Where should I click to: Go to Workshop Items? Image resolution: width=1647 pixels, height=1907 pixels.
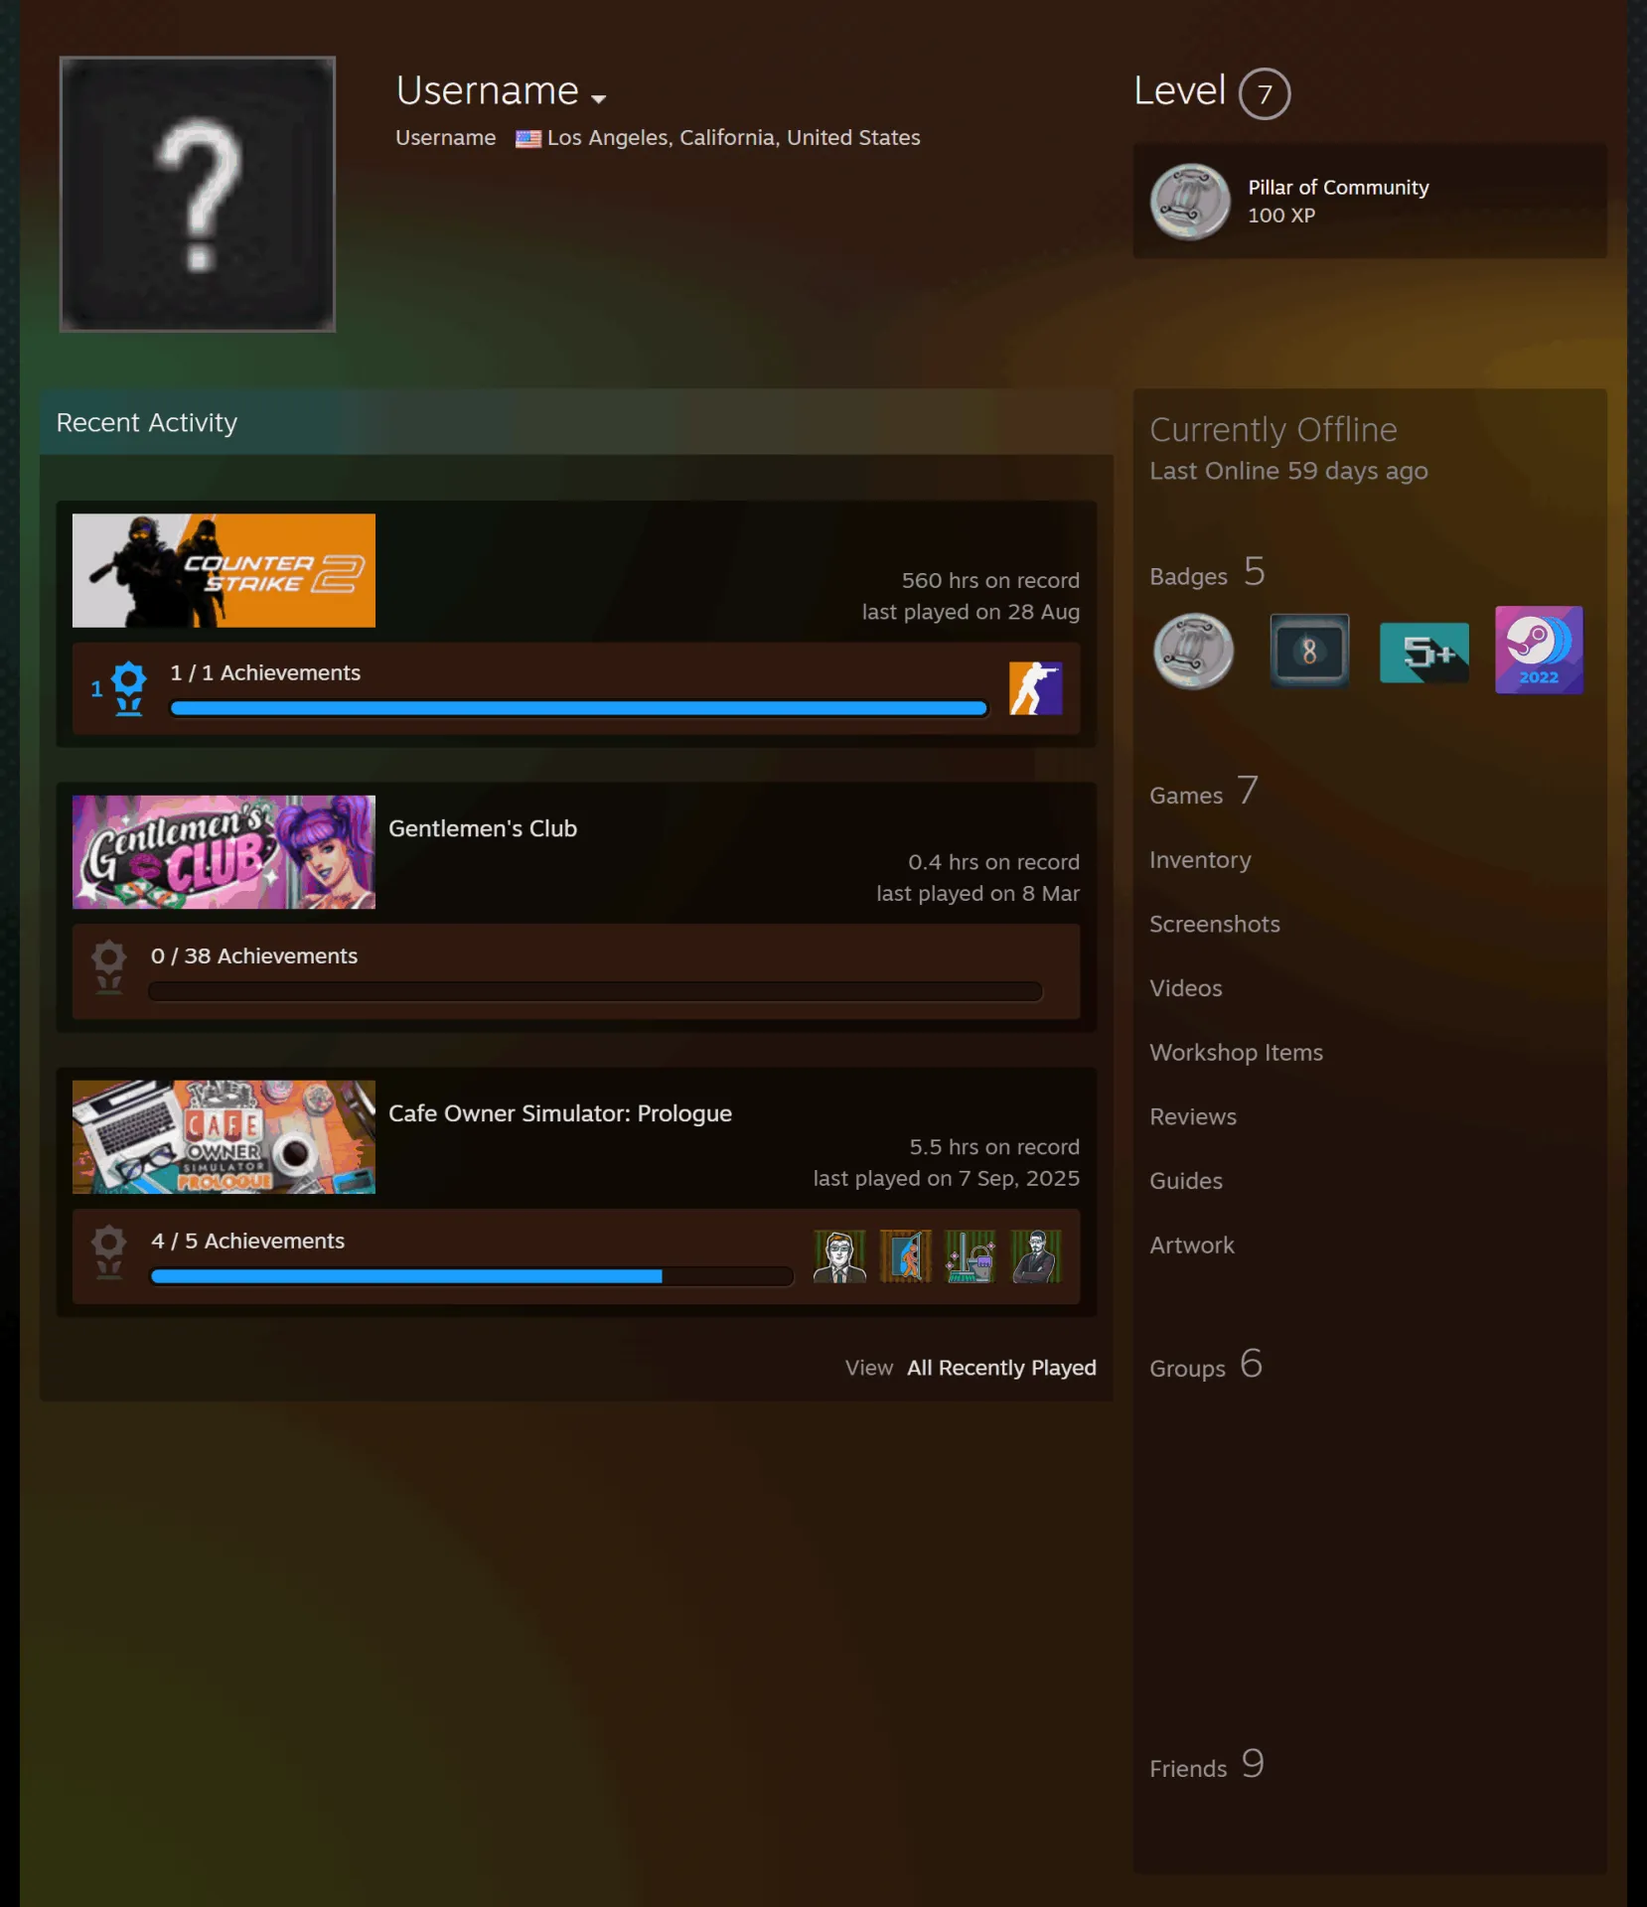1236,1053
